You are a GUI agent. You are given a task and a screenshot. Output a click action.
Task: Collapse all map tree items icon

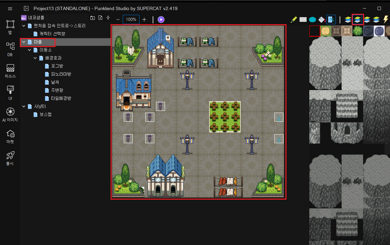[108, 18]
